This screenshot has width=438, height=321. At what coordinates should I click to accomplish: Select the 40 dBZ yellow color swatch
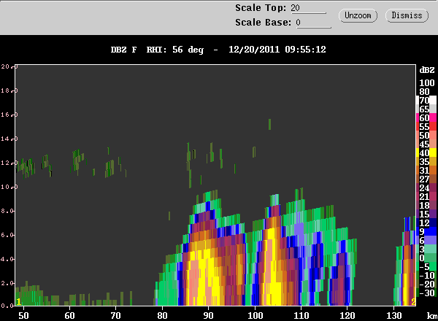tap(433, 152)
